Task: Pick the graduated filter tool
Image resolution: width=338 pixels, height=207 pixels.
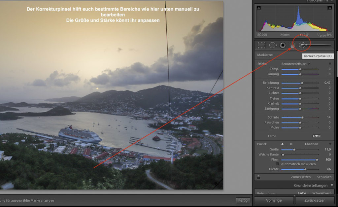Action: pos(292,45)
